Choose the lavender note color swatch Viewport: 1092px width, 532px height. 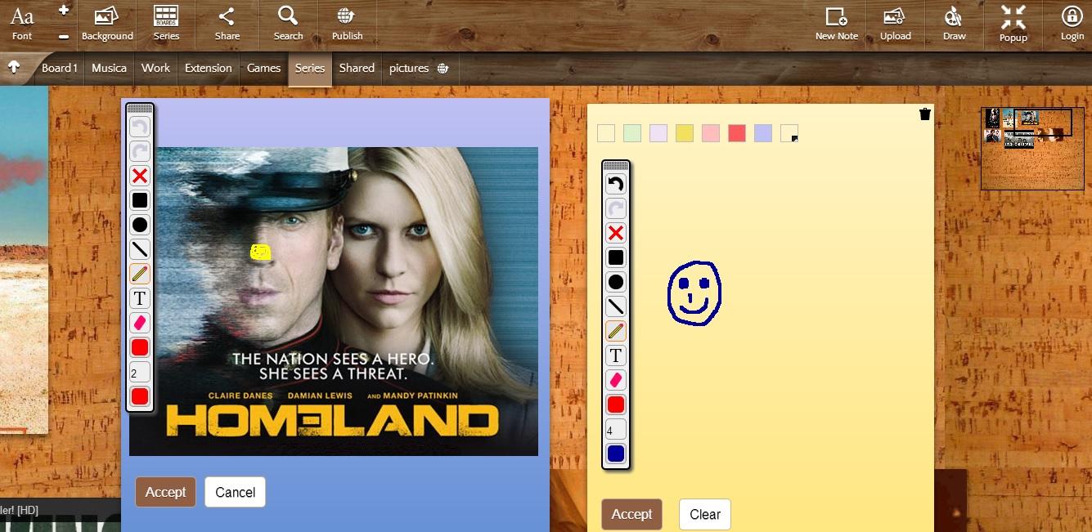click(x=658, y=133)
